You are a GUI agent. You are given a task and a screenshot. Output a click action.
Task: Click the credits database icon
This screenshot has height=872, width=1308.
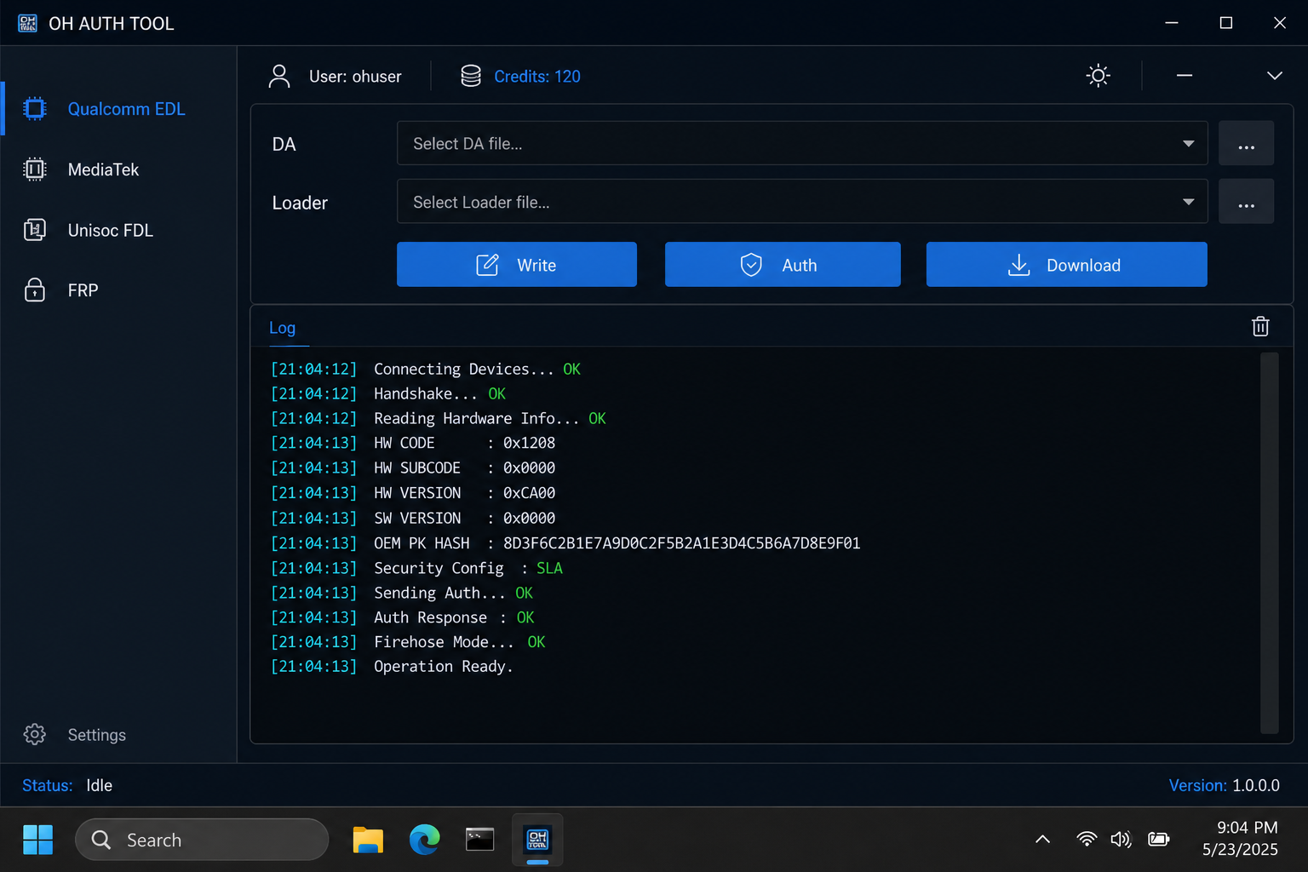471,76
